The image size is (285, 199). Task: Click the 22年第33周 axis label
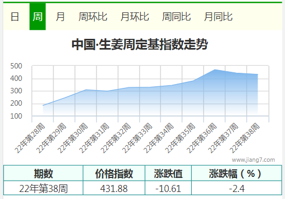point(137,138)
